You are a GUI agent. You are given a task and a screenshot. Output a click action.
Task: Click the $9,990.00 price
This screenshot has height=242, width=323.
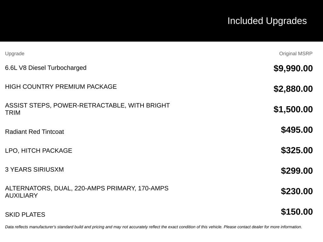click(293, 68)
